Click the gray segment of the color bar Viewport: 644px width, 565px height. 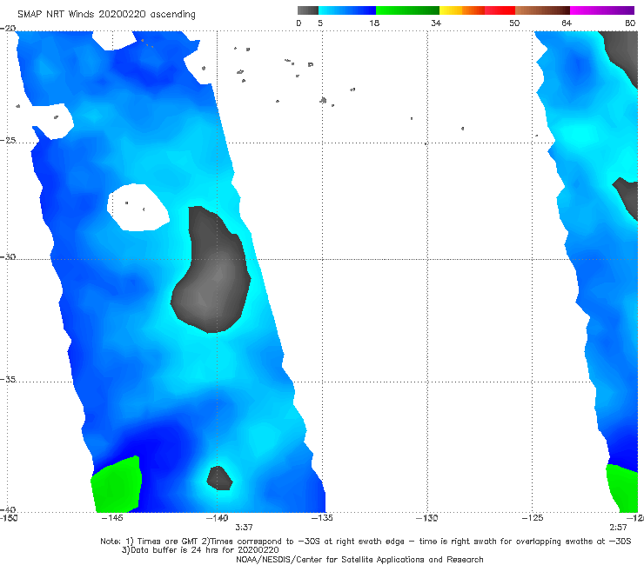pos(308,10)
